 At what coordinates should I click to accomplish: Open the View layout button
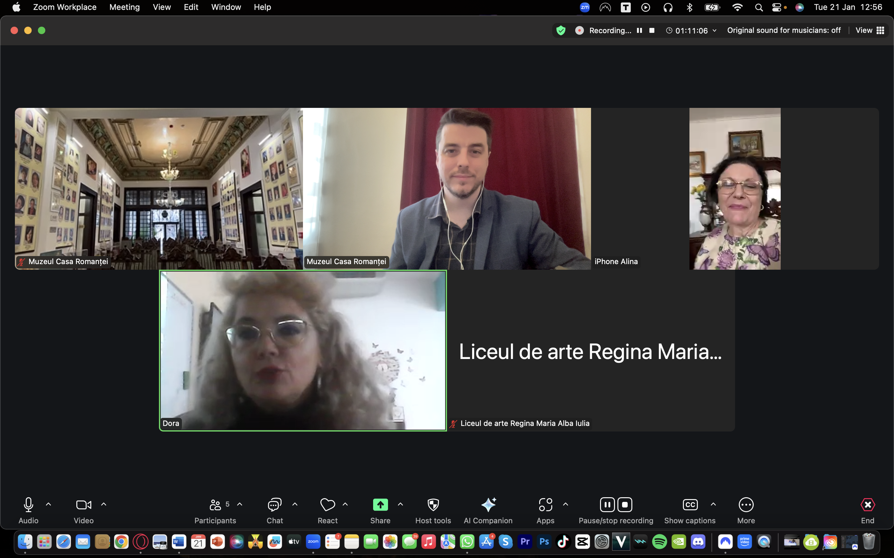tap(869, 30)
